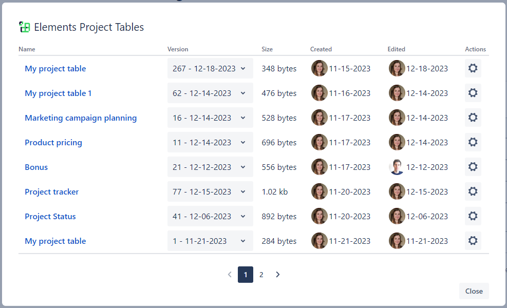The width and height of the screenshot is (507, 308).
Task: Click the Elements Project Tables logo icon
Action: coord(24,27)
